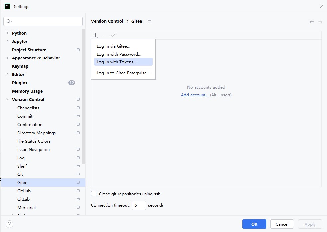The height and width of the screenshot is (232, 327).
Task: Enable Clone git repositories using ssh
Action: coord(94,194)
